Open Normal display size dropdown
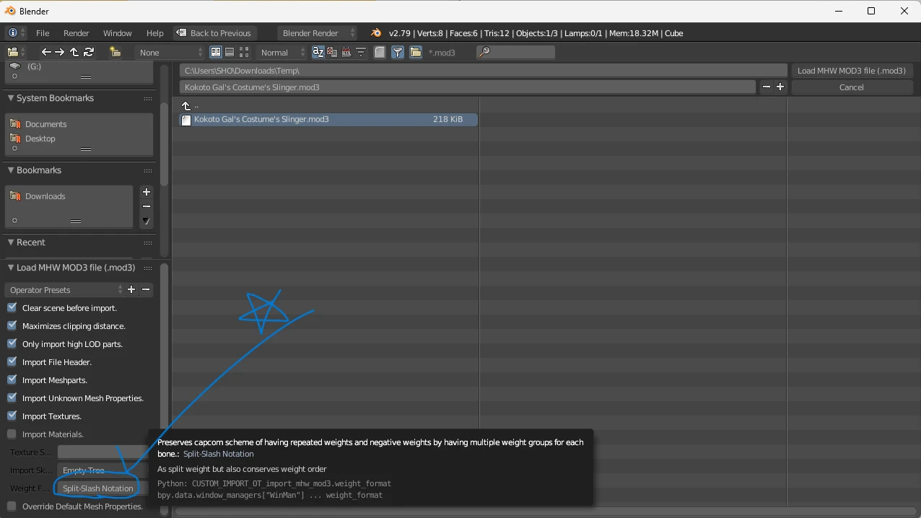The width and height of the screenshot is (921, 518). [x=282, y=52]
